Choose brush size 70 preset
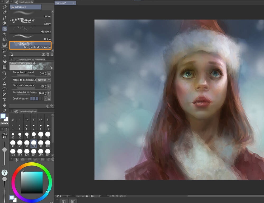The height and width of the screenshot is (203, 264). coord(34,144)
